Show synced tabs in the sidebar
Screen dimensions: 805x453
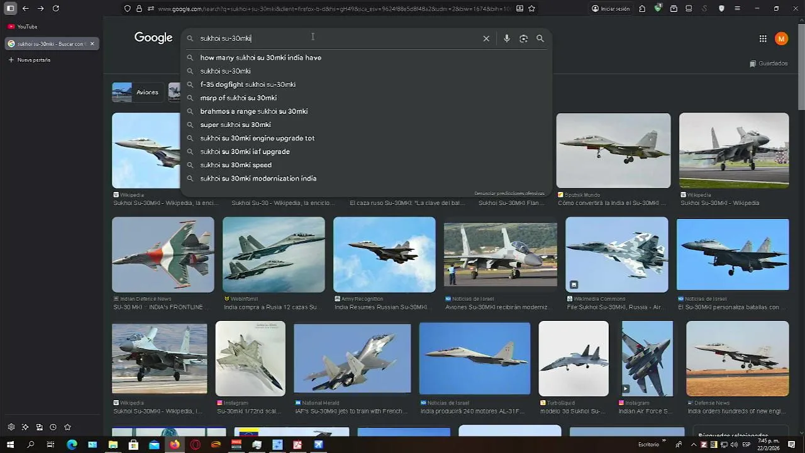[x=39, y=427]
